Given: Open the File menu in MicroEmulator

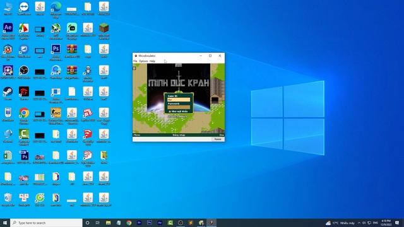Looking at the screenshot, I should (135, 61).
